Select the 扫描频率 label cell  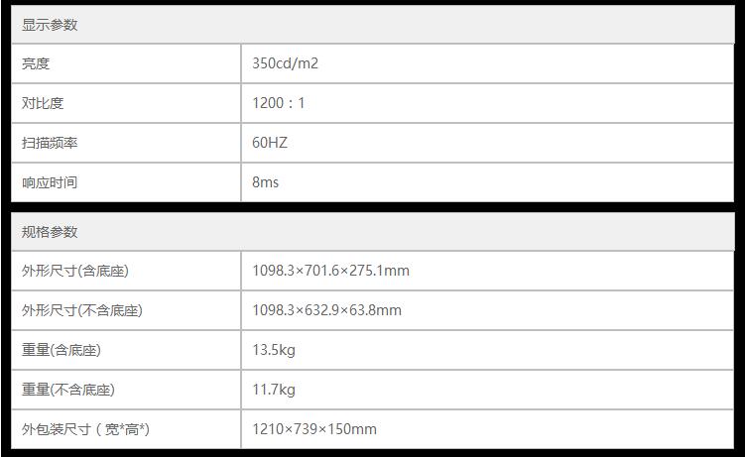pyautogui.click(x=50, y=143)
